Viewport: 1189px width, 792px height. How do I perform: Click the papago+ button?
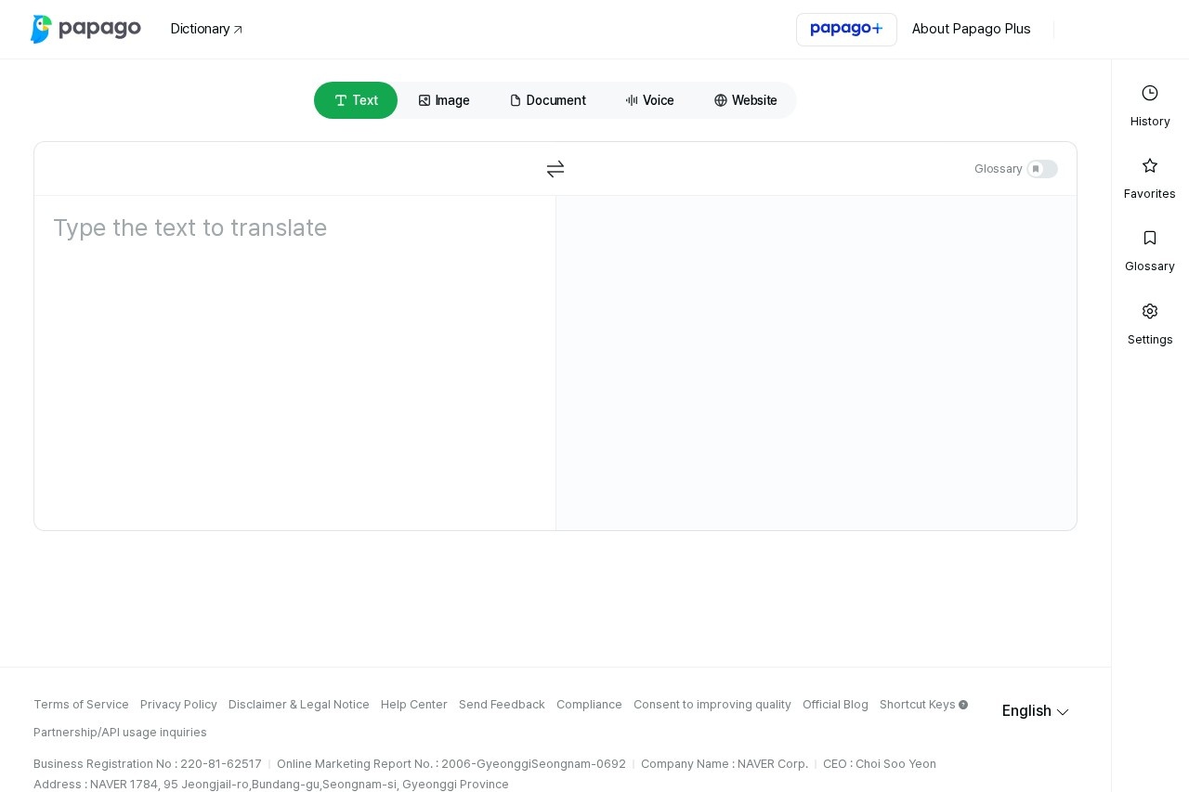tap(846, 30)
